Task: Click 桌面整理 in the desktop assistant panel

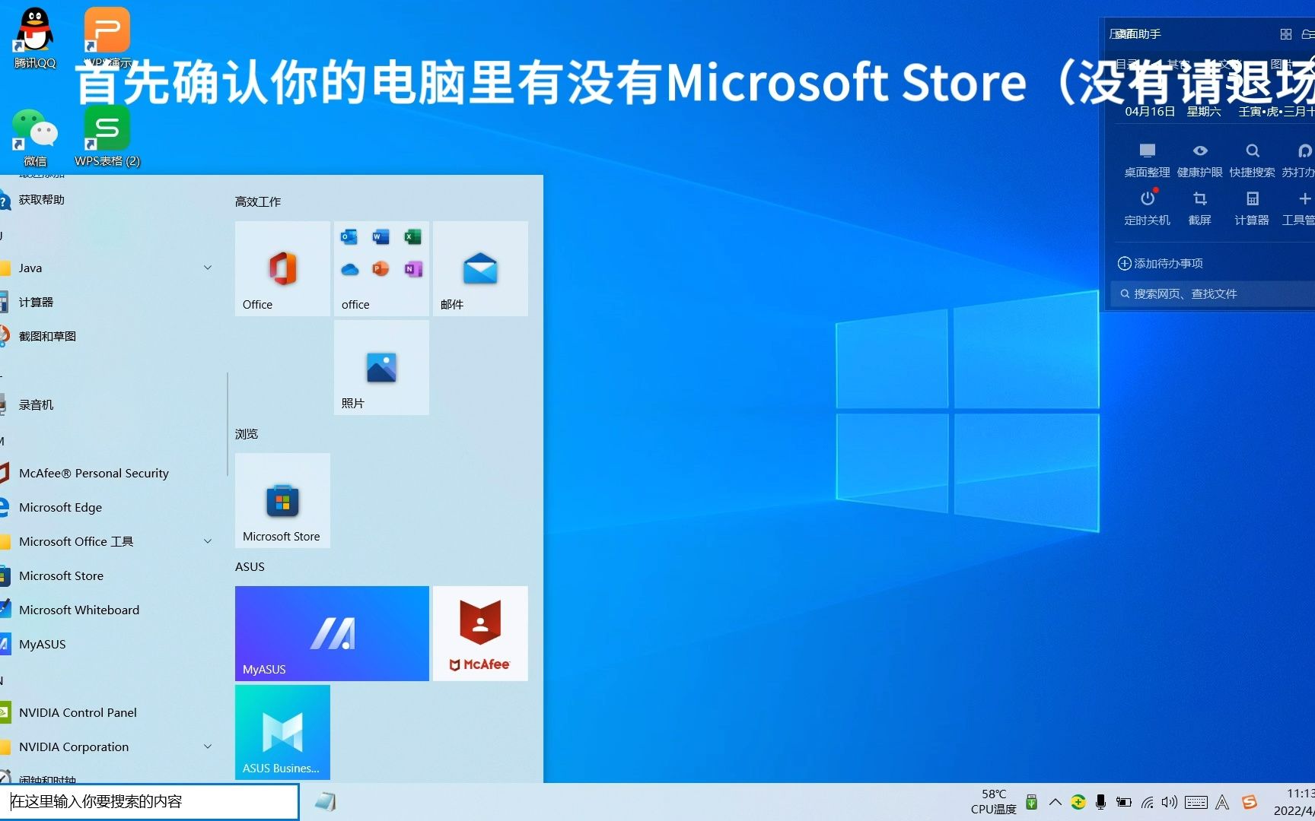Action: click(1147, 160)
